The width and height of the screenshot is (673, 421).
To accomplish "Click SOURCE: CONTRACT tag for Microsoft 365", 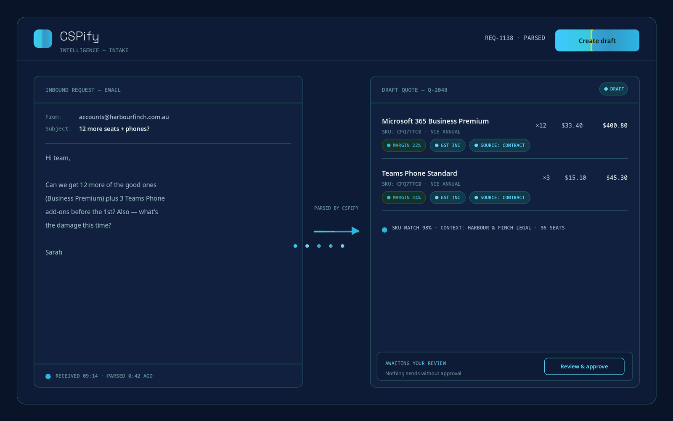I will (x=500, y=145).
